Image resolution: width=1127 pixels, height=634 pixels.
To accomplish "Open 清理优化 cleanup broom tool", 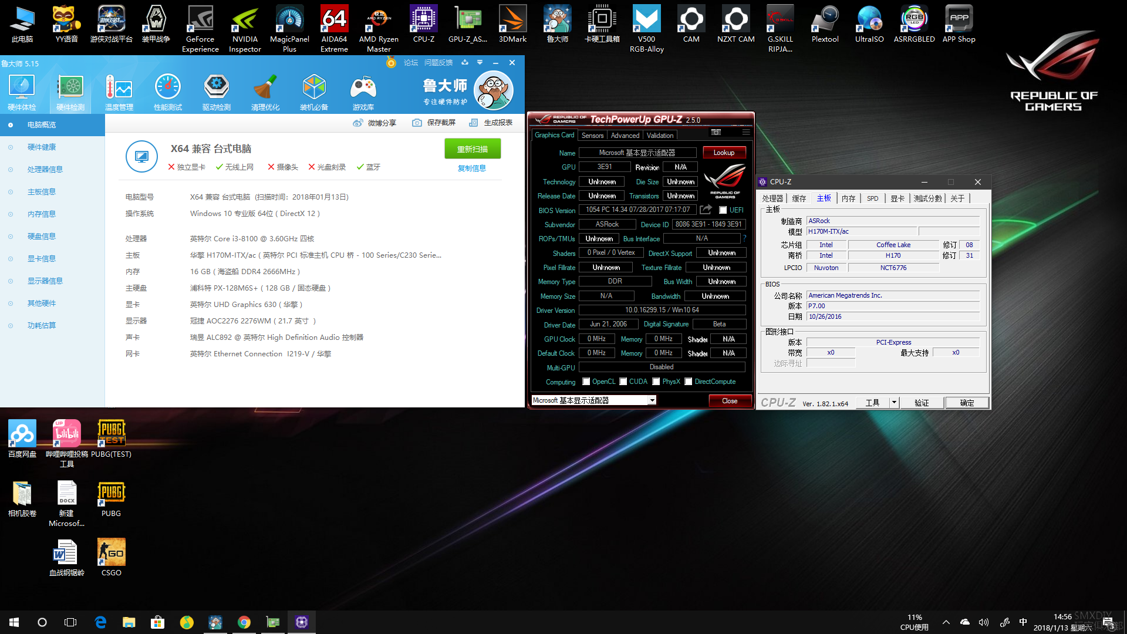I will click(x=265, y=93).
